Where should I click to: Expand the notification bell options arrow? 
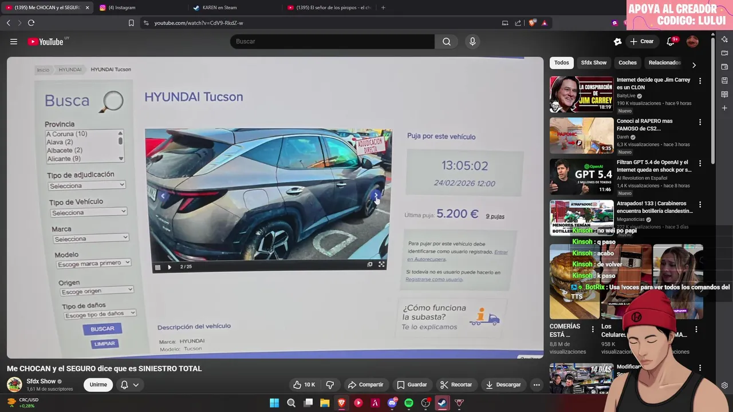[x=136, y=385]
